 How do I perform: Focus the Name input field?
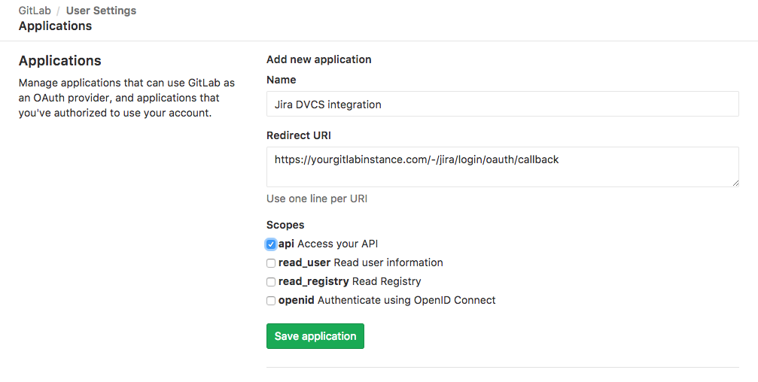502,105
